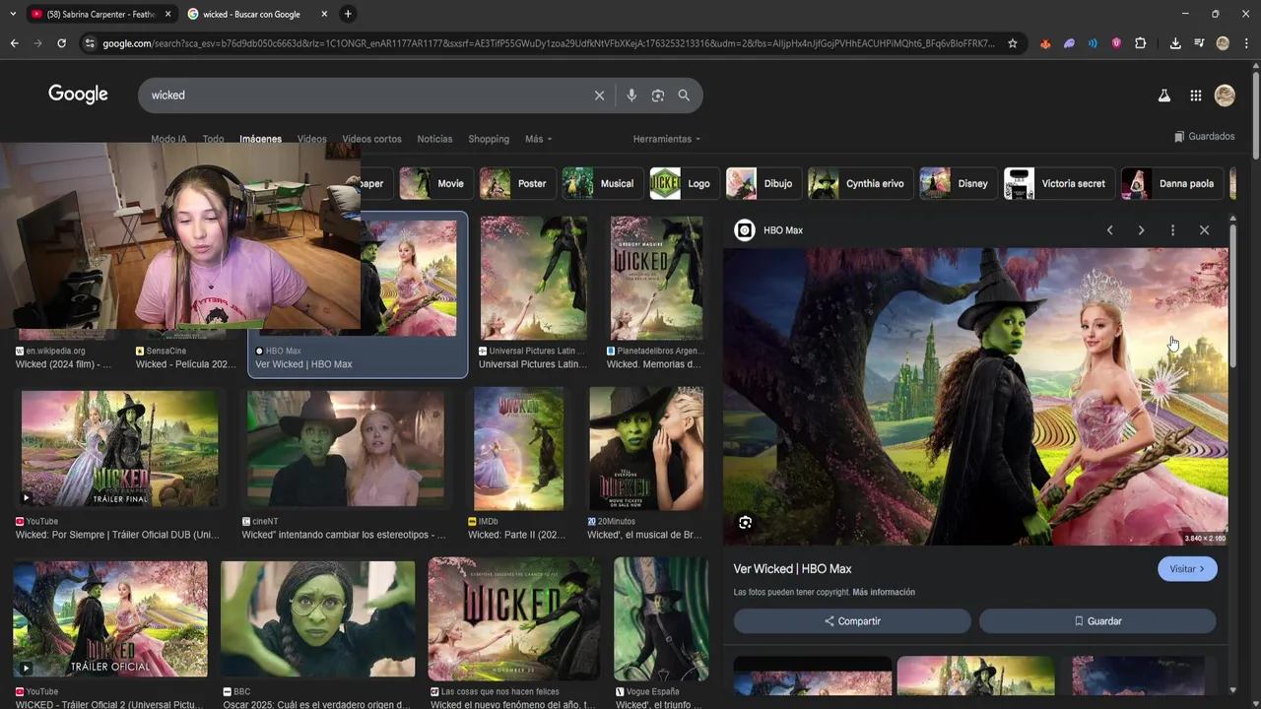The height and width of the screenshot is (709, 1261).
Task: Open the Chrome profile avatar
Action: [1223, 43]
